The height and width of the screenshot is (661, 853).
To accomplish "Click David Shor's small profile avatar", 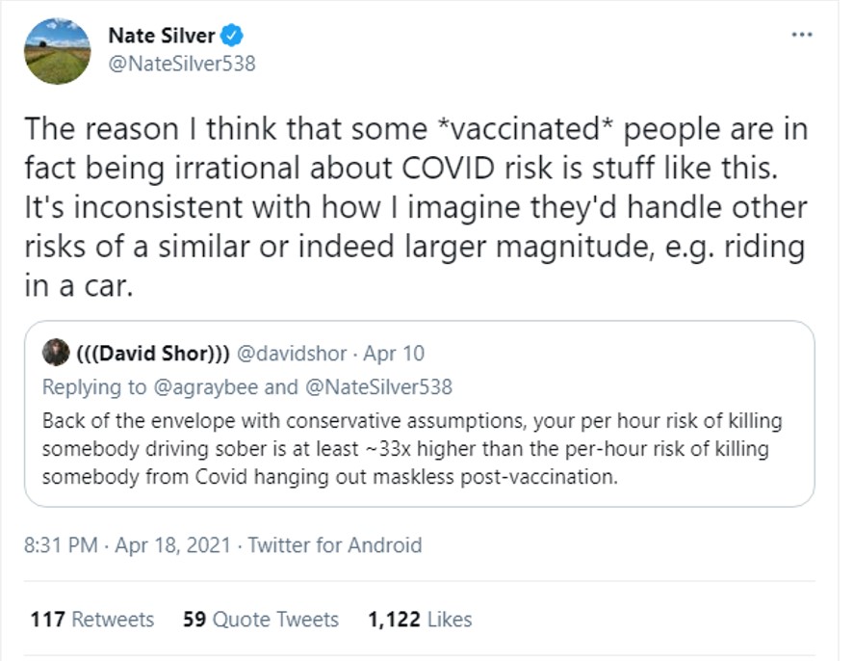I will 57,353.
